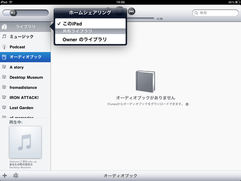Click the music note icon beside ミュージック
Image resolution: width=241 pixels, height=181 pixels.
[4, 37]
